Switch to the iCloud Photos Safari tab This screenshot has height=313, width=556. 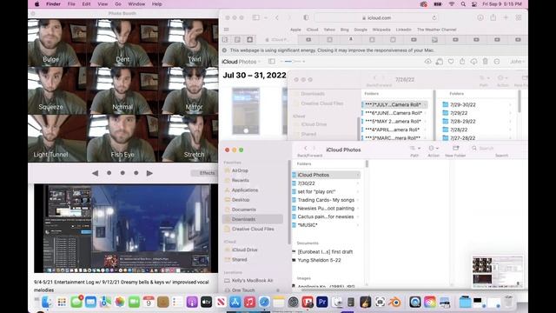276,40
